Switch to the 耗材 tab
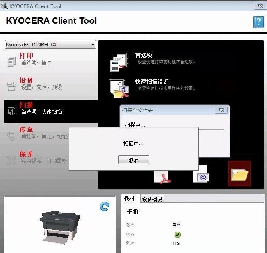267x253 pixels. pyautogui.click(x=129, y=198)
